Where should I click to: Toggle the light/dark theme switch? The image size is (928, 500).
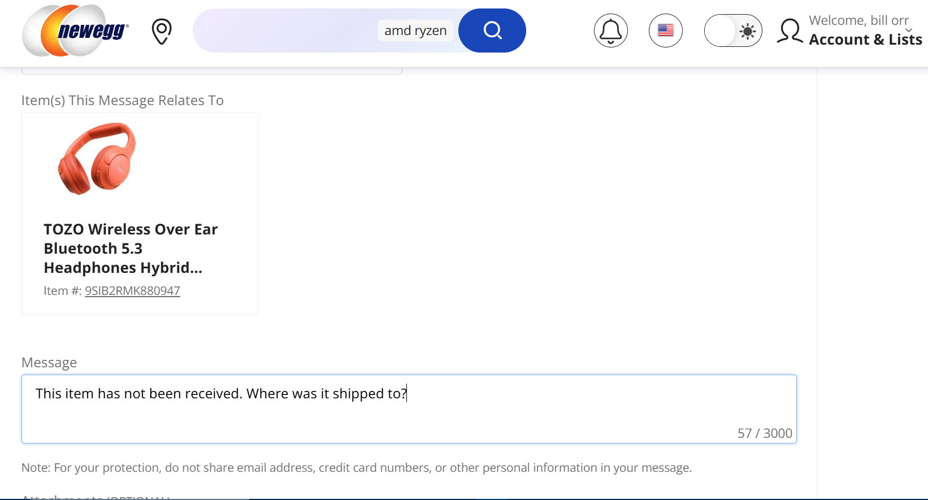pos(733,31)
